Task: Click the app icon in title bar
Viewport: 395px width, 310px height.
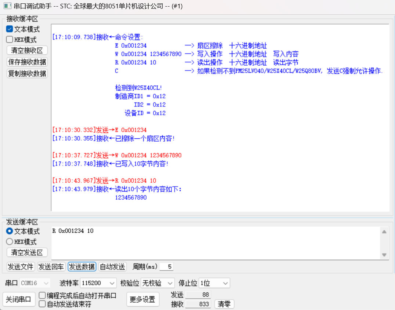Action: [x=7, y=6]
